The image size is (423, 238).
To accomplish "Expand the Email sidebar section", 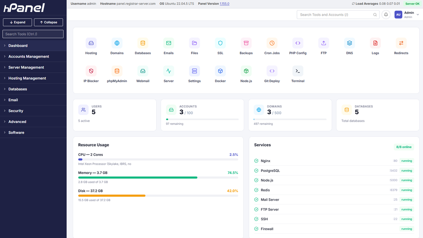I will [33, 100].
